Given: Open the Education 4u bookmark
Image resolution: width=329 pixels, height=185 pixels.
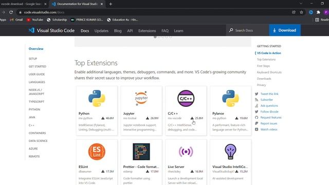Looking at the screenshot, I should point(122,20).
